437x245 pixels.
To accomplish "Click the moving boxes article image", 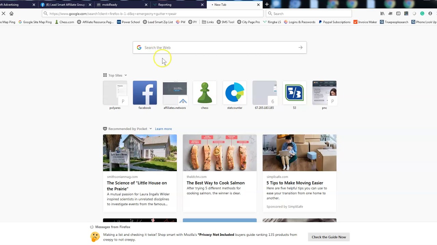I will tap(299, 153).
